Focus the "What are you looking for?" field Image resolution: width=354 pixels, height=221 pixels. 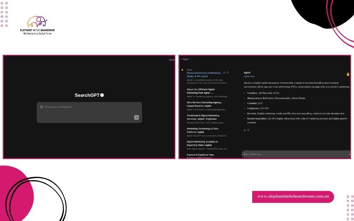click(x=89, y=112)
